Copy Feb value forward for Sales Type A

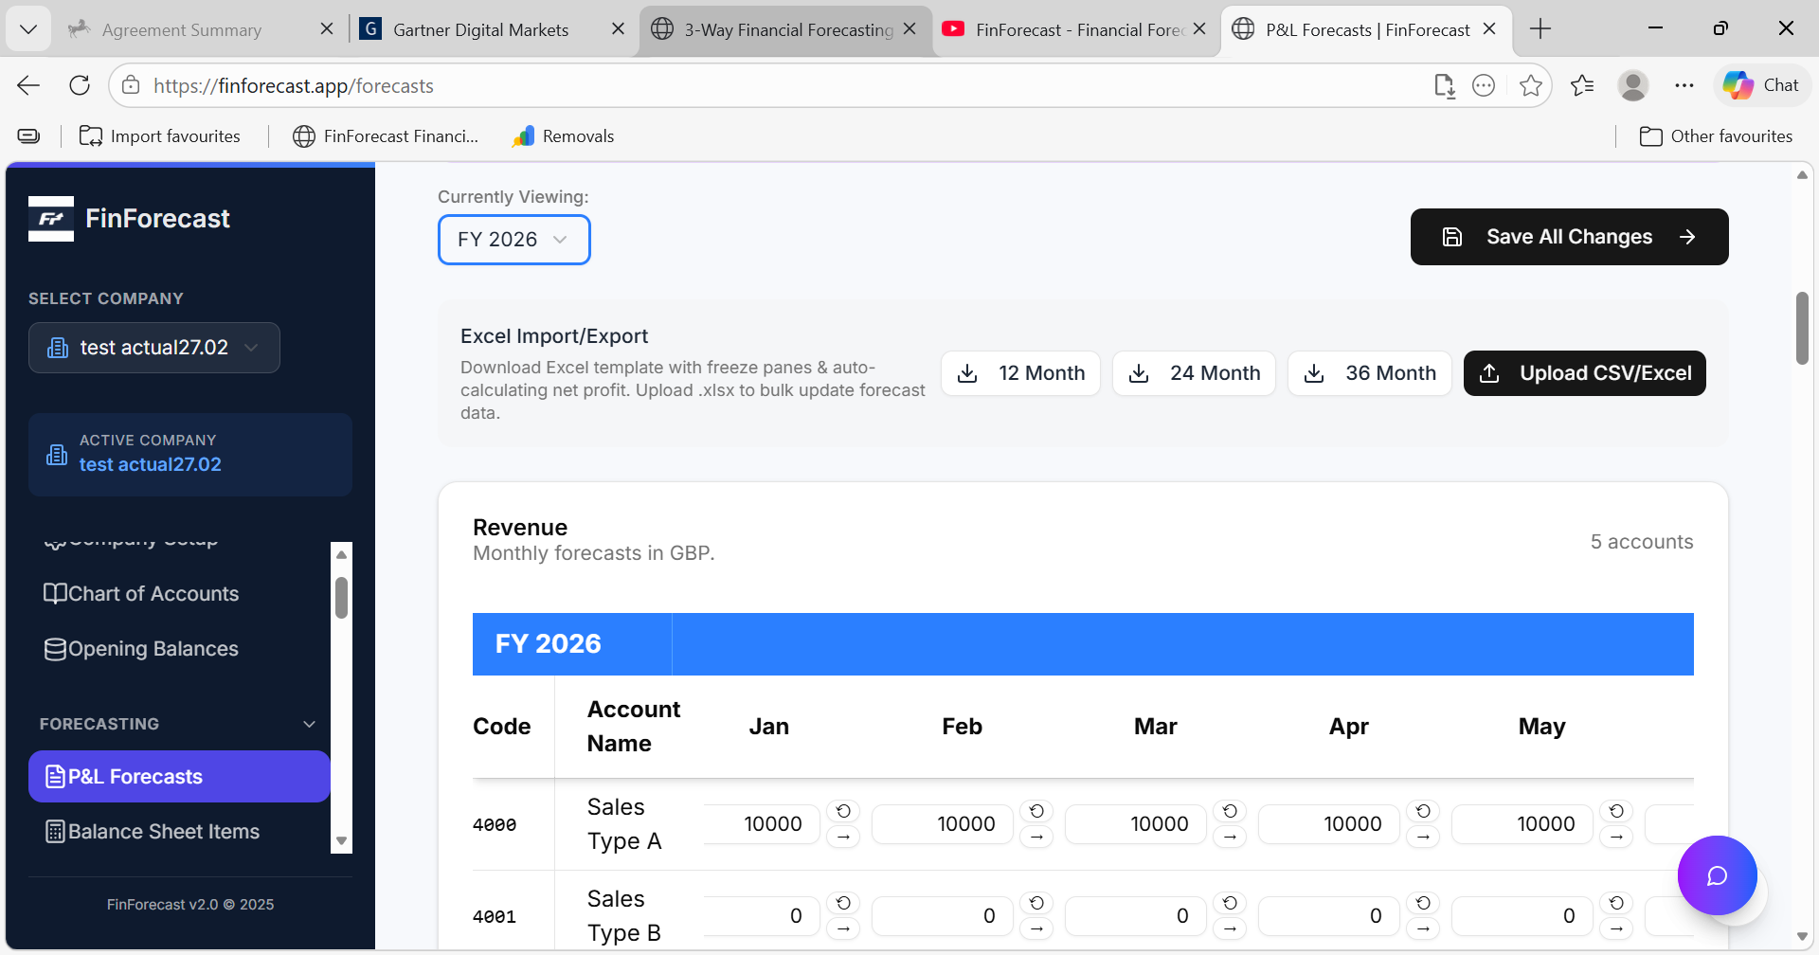point(1036,838)
